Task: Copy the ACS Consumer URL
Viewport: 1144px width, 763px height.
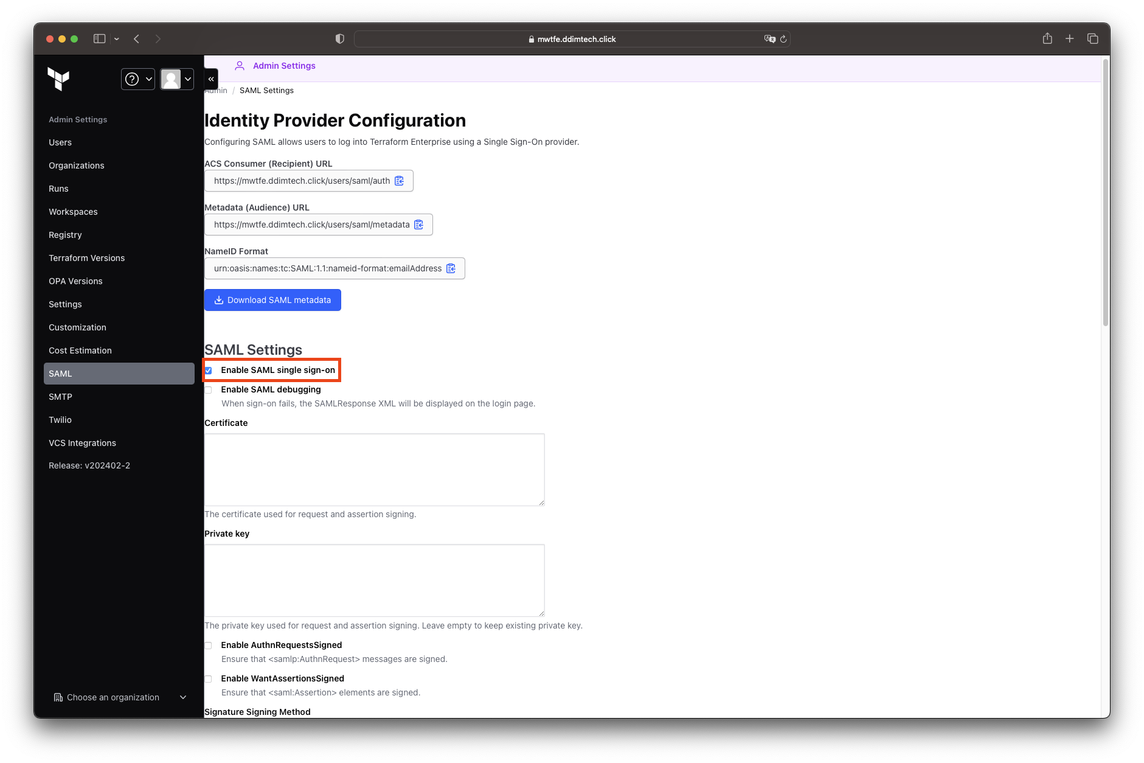Action: (x=400, y=181)
